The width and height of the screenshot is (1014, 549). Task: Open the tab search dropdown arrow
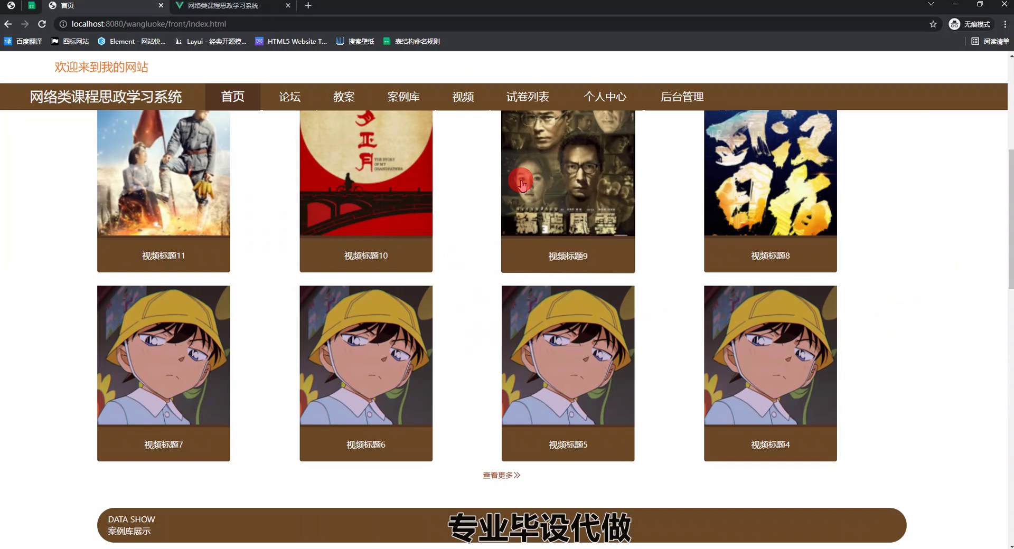click(931, 4)
